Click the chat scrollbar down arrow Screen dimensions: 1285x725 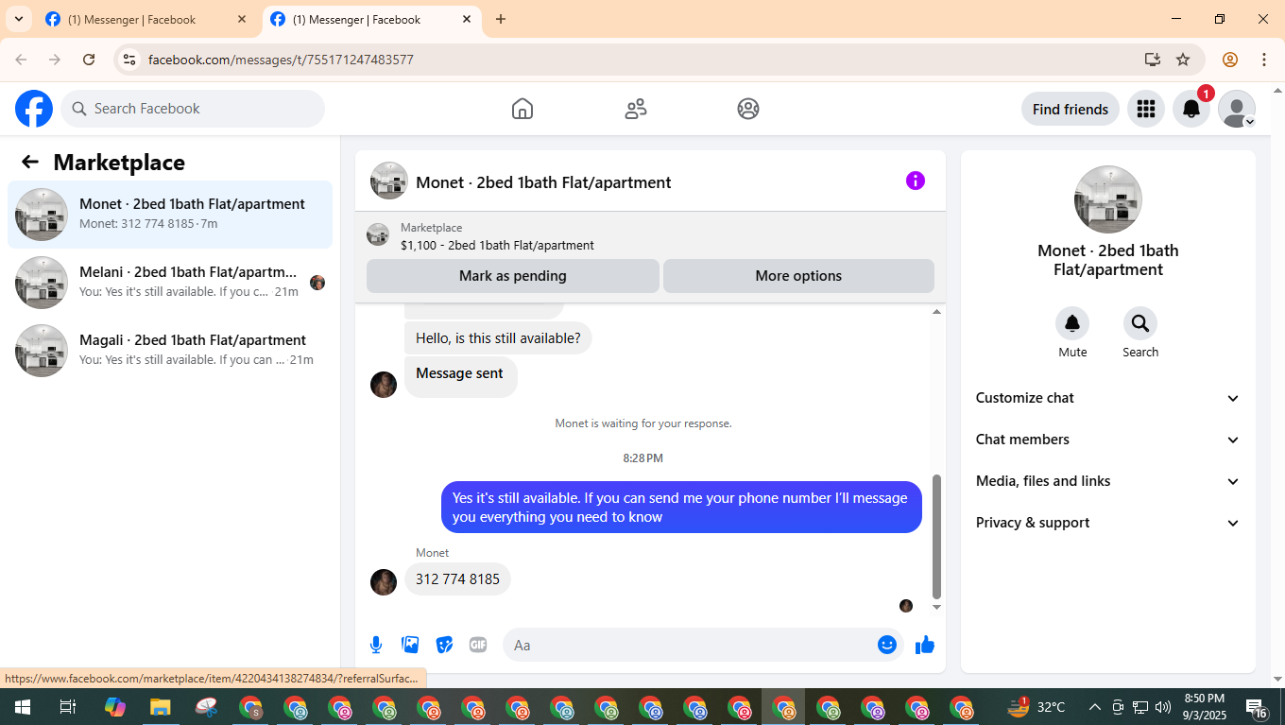coord(937,607)
